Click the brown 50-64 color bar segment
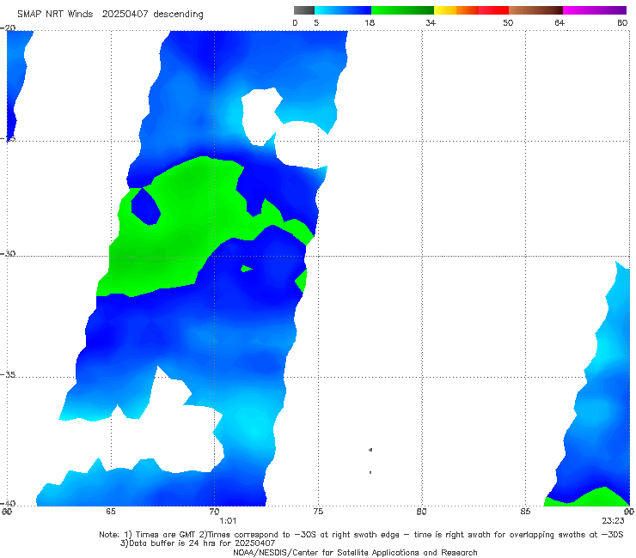 [535, 10]
